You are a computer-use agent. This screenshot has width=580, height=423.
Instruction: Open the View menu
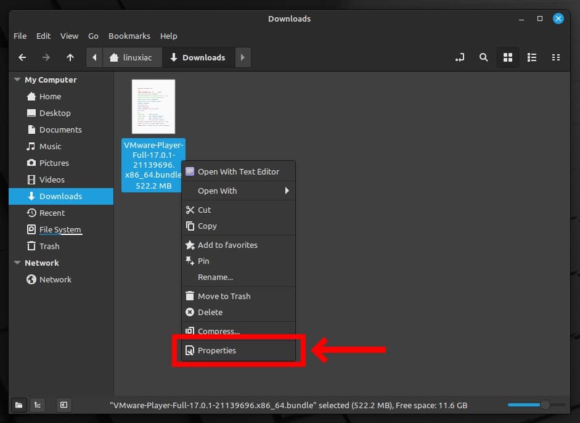pos(69,36)
